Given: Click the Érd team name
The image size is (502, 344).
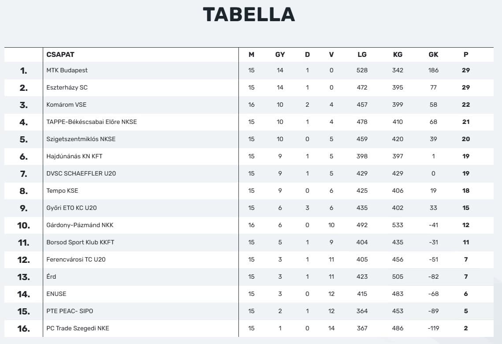Looking at the screenshot, I should 51,277.
